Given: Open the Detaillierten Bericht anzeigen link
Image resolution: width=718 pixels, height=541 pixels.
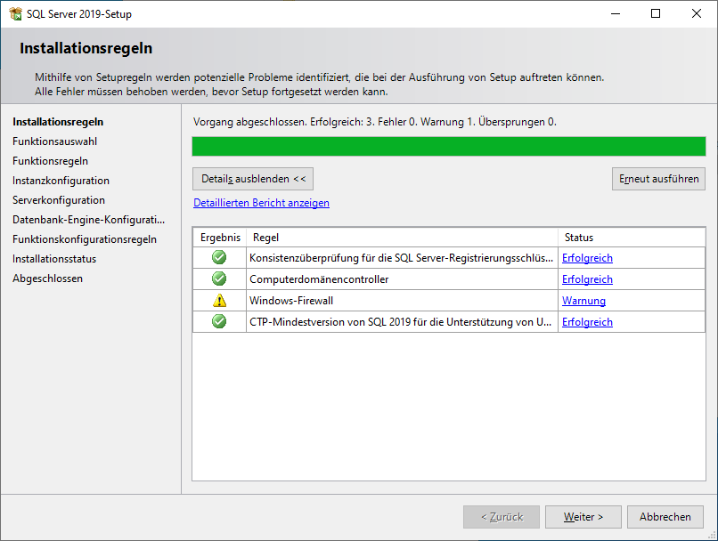Looking at the screenshot, I should tap(261, 203).
